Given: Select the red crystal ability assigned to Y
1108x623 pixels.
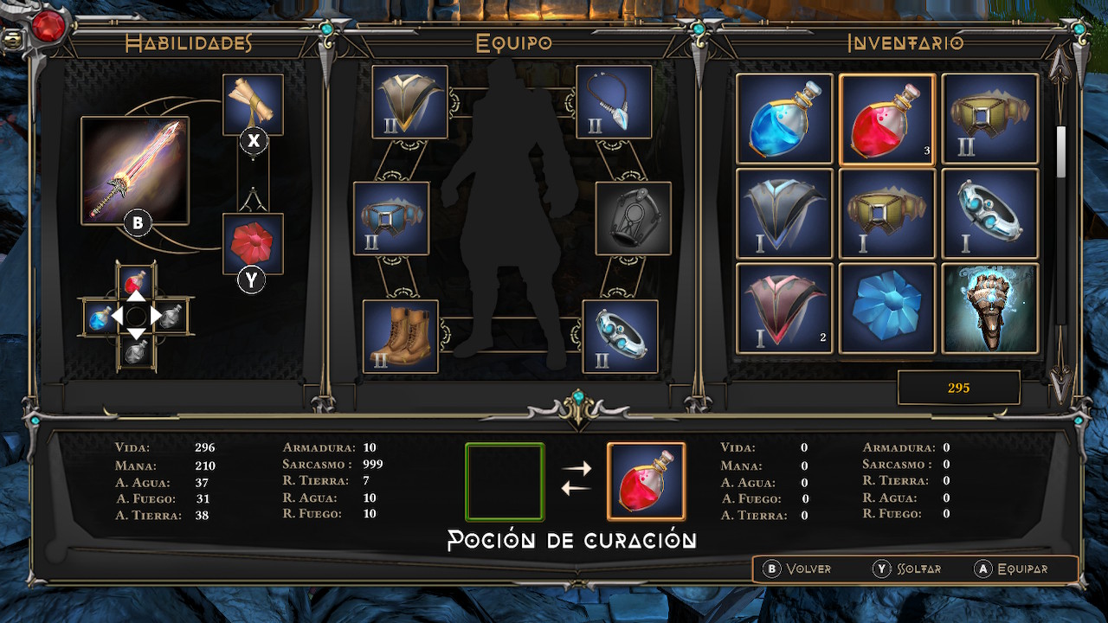Looking at the screenshot, I should [x=254, y=244].
